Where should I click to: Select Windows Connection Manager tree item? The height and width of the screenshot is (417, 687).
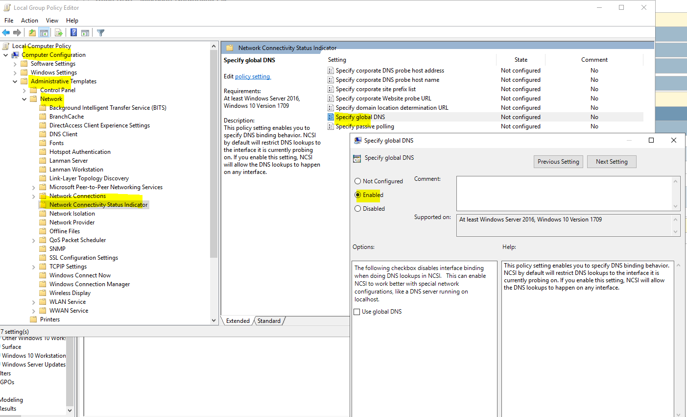90,284
